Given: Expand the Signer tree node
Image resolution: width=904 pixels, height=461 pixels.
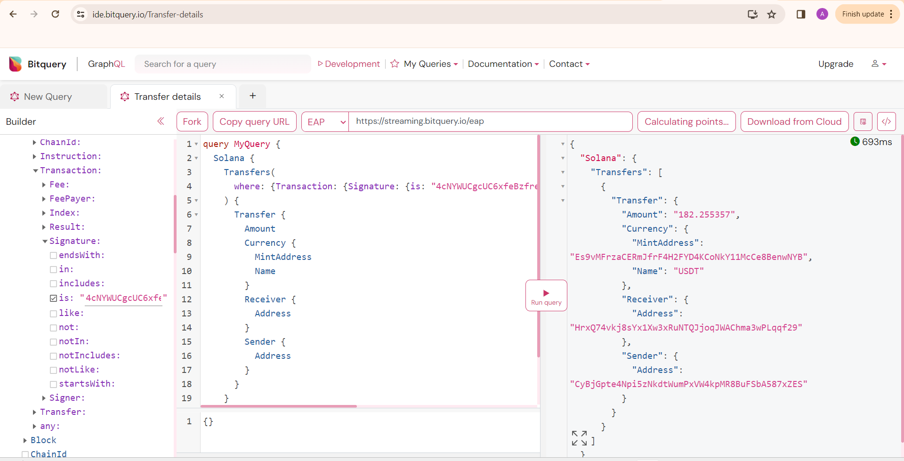Looking at the screenshot, I should pyautogui.click(x=44, y=398).
